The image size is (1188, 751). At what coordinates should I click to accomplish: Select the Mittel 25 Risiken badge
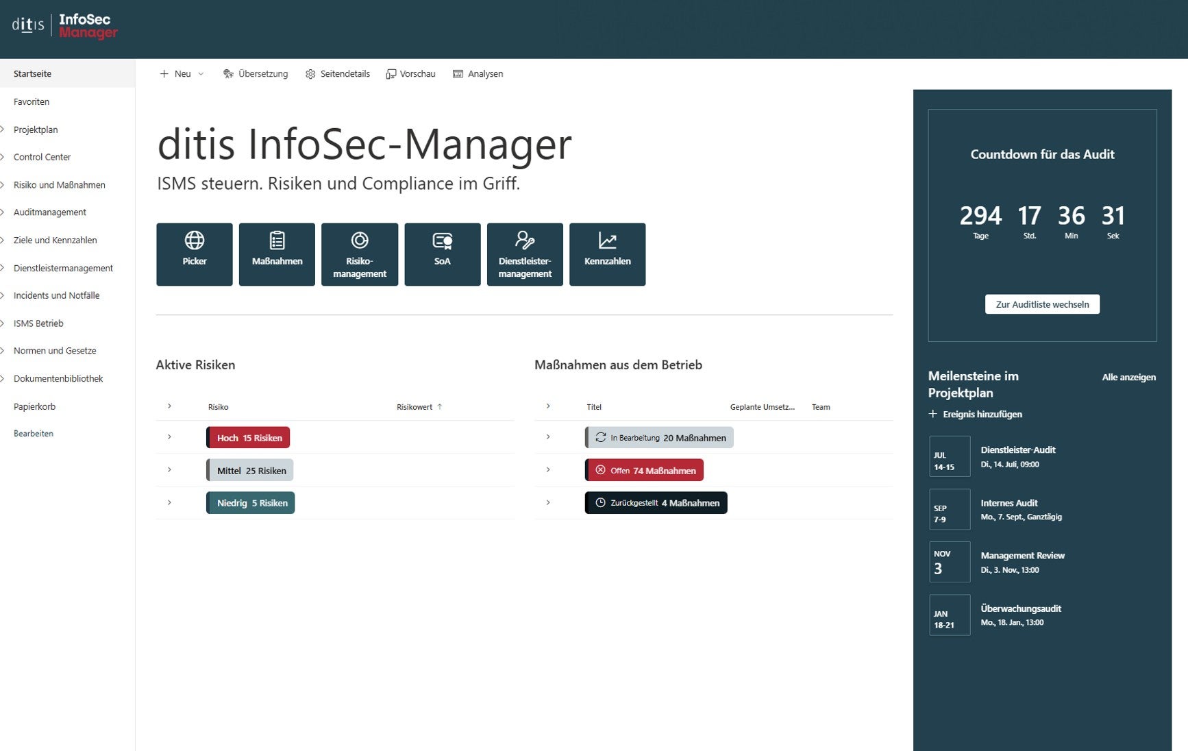click(250, 470)
